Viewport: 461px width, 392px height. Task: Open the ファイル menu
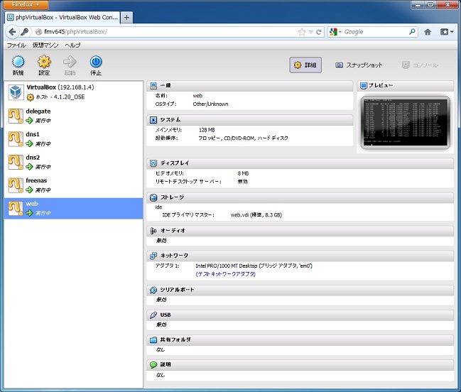[x=16, y=45]
